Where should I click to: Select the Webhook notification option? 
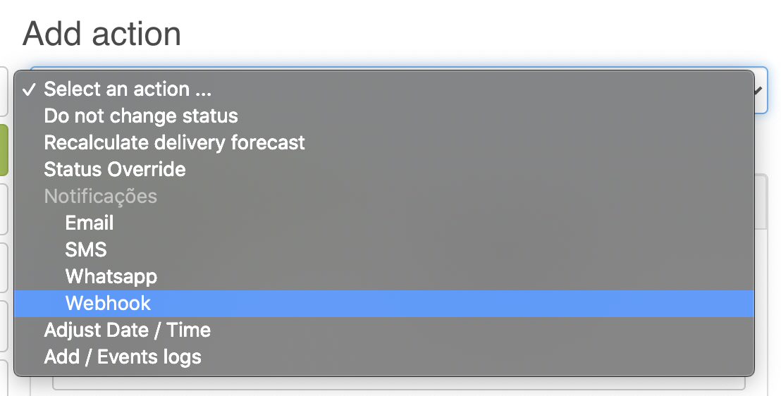click(x=108, y=304)
